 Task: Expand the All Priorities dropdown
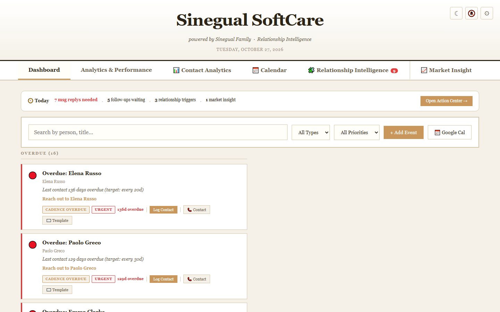click(357, 132)
